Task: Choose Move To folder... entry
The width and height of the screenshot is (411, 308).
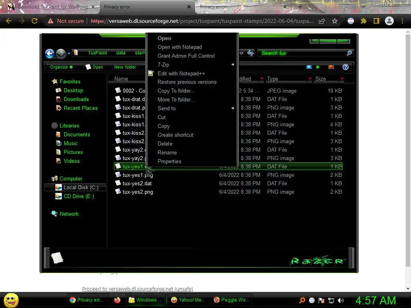Action: point(176,99)
